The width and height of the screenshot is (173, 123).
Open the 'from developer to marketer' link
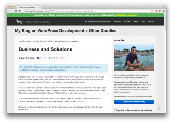pos(93,99)
